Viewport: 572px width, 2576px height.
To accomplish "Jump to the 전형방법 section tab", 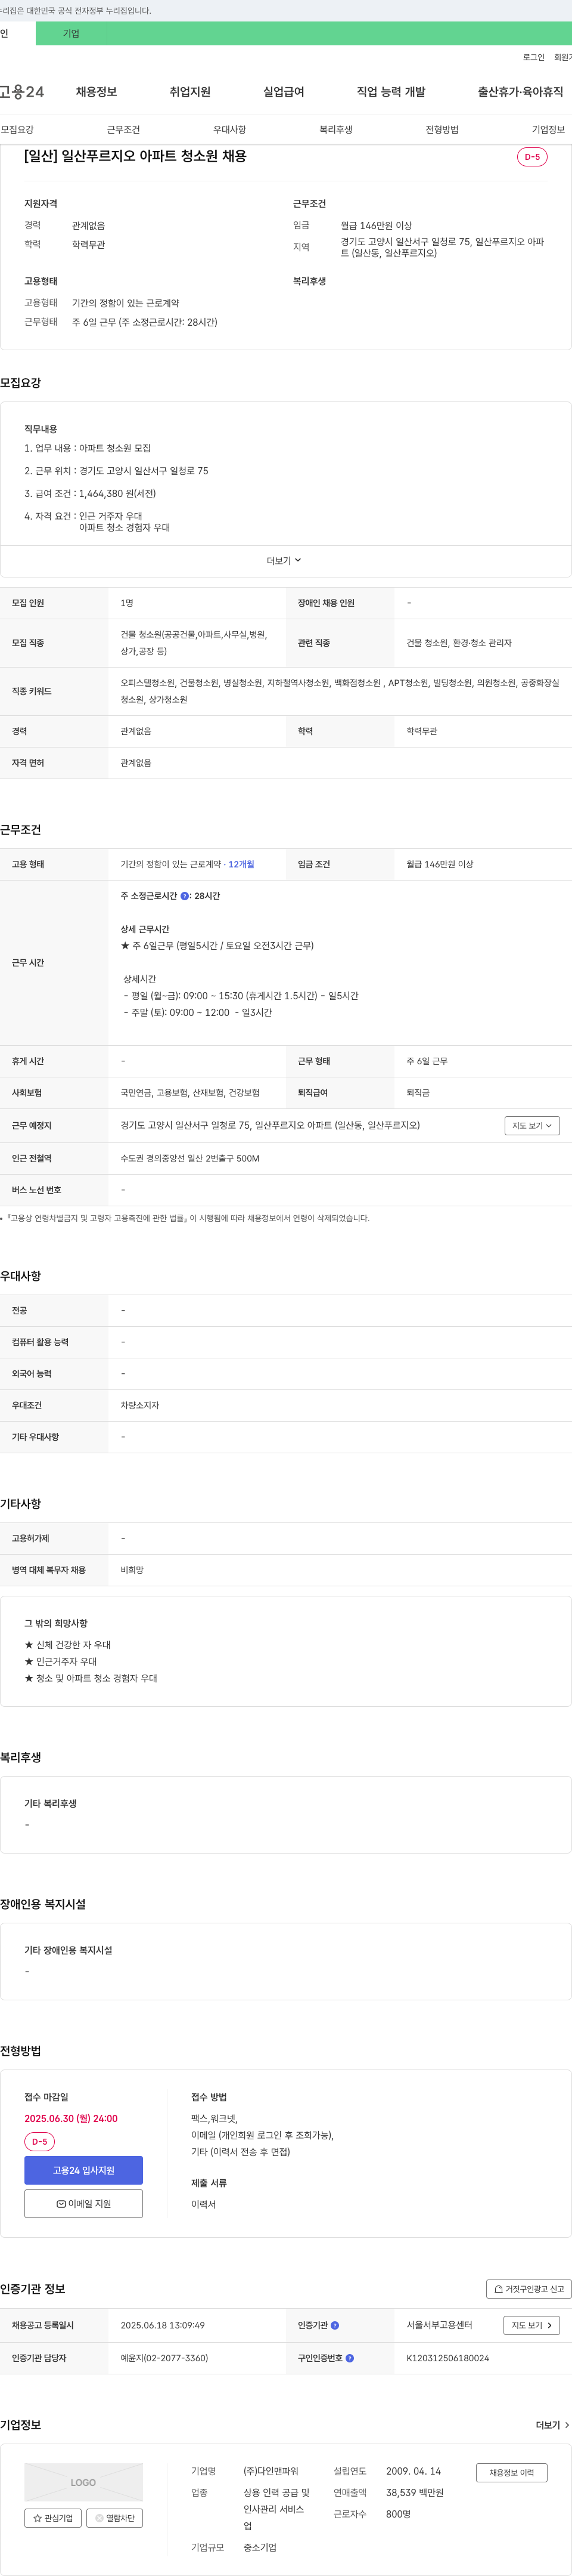I will point(442,130).
